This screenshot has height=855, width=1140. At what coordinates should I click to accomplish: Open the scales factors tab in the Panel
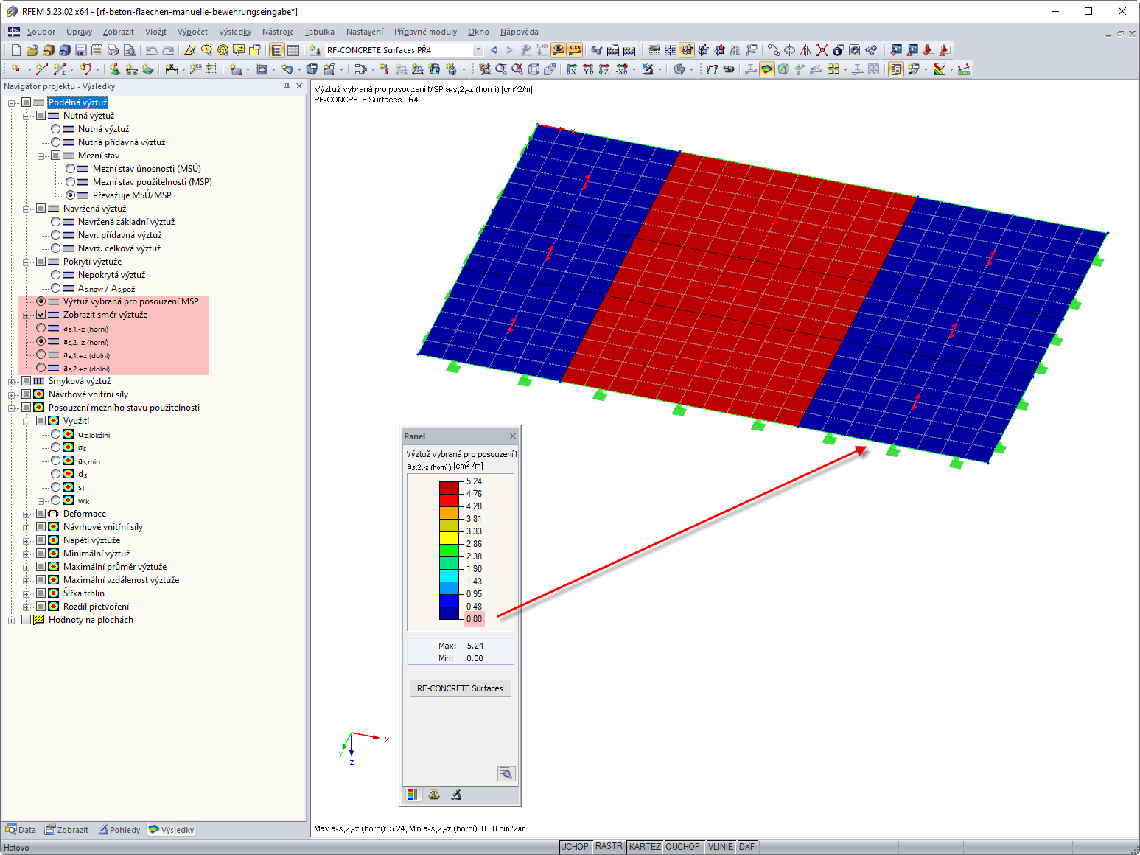tap(434, 795)
